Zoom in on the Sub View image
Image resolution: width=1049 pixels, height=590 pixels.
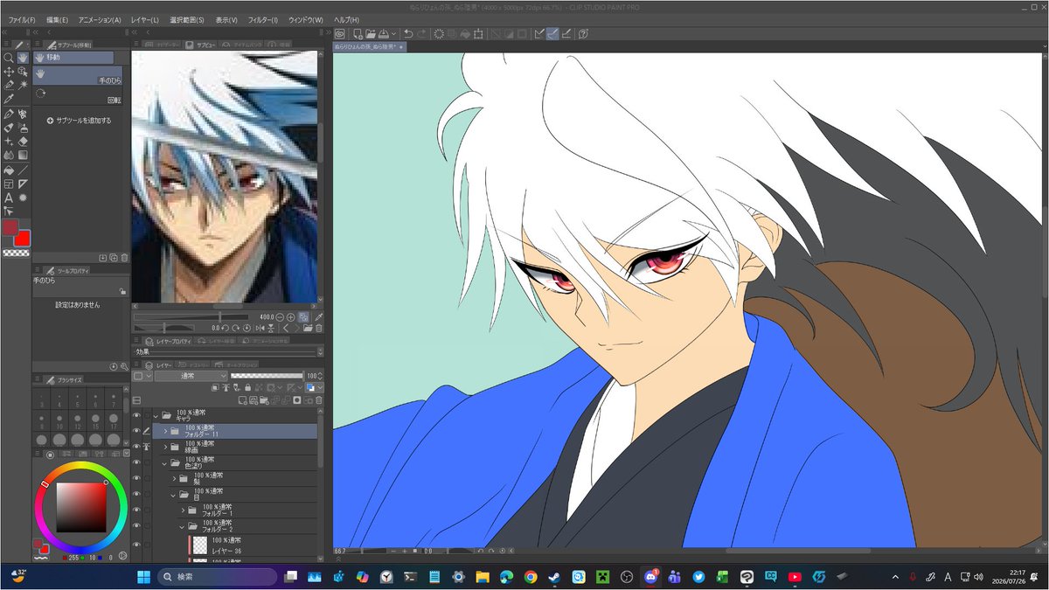coord(290,316)
